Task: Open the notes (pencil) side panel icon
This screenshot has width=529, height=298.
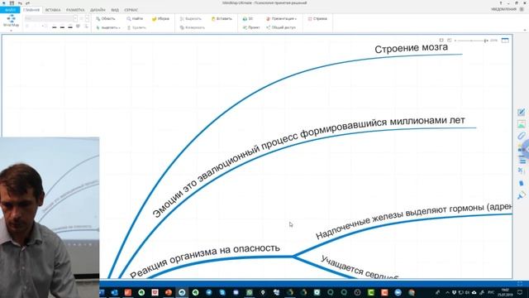Action: (x=522, y=113)
